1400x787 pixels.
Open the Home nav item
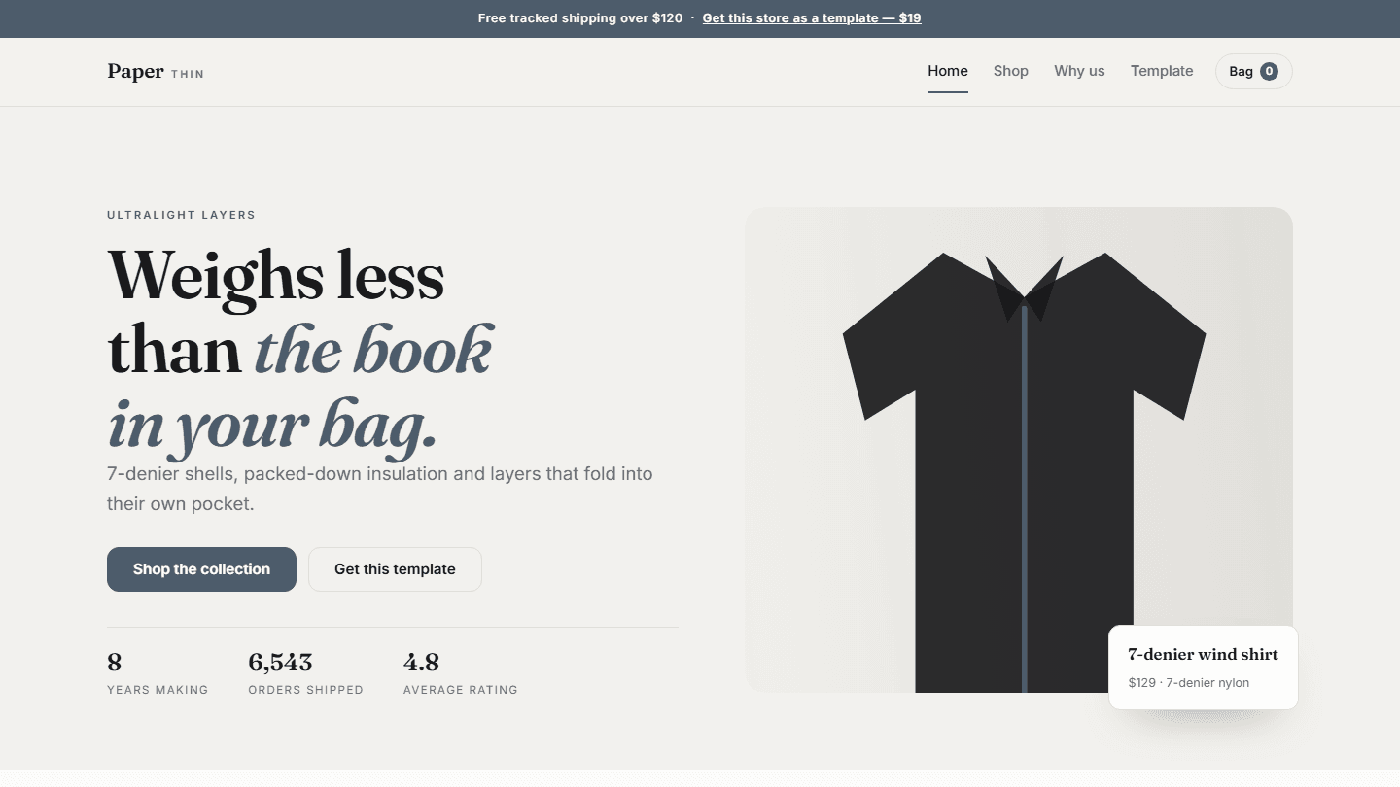click(x=947, y=71)
